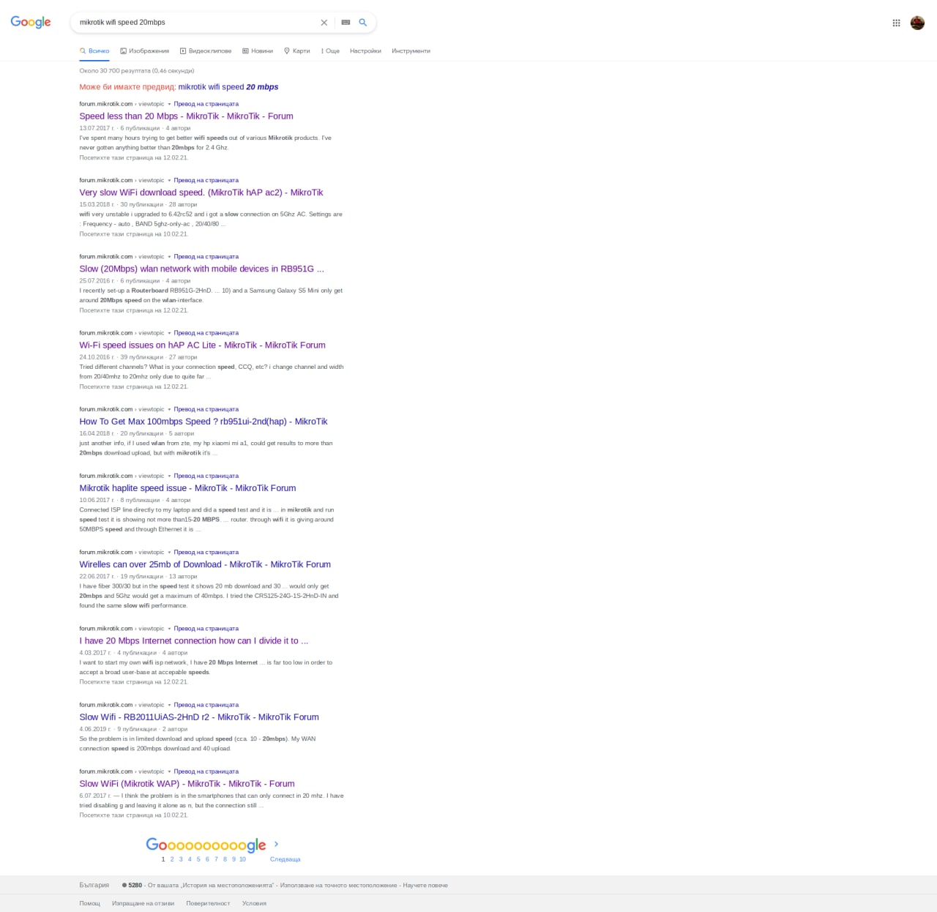The height and width of the screenshot is (912, 937).
Task: Switch to the Изображения tab
Action: (145, 51)
